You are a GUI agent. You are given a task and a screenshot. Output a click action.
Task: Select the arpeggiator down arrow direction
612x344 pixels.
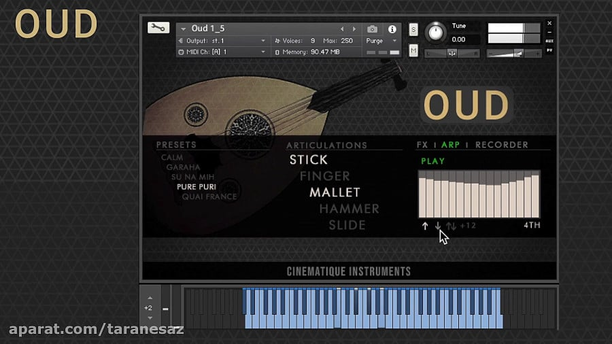[438, 226]
